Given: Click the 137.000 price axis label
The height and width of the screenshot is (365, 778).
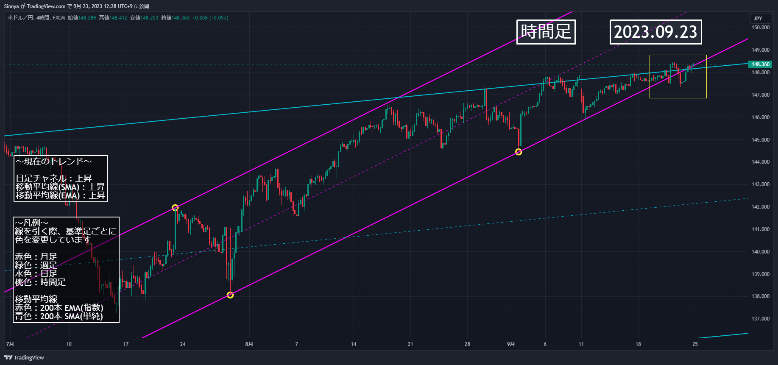Looking at the screenshot, I should [x=761, y=319].
